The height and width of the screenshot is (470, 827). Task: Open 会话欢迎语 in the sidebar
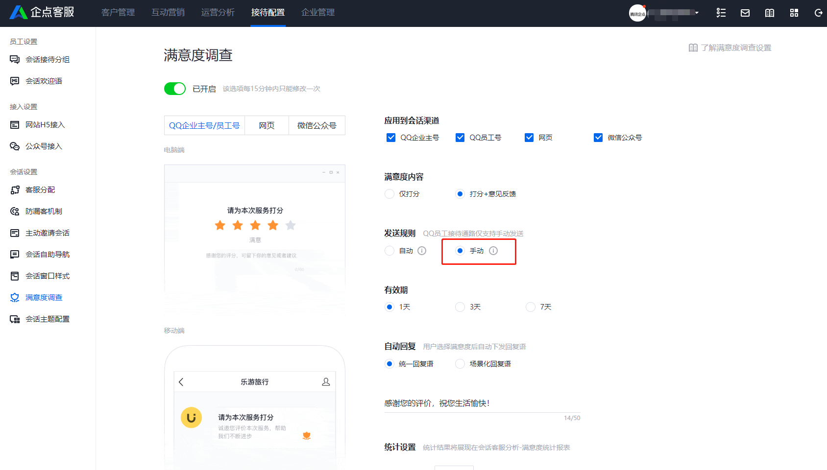click(44, 81)
